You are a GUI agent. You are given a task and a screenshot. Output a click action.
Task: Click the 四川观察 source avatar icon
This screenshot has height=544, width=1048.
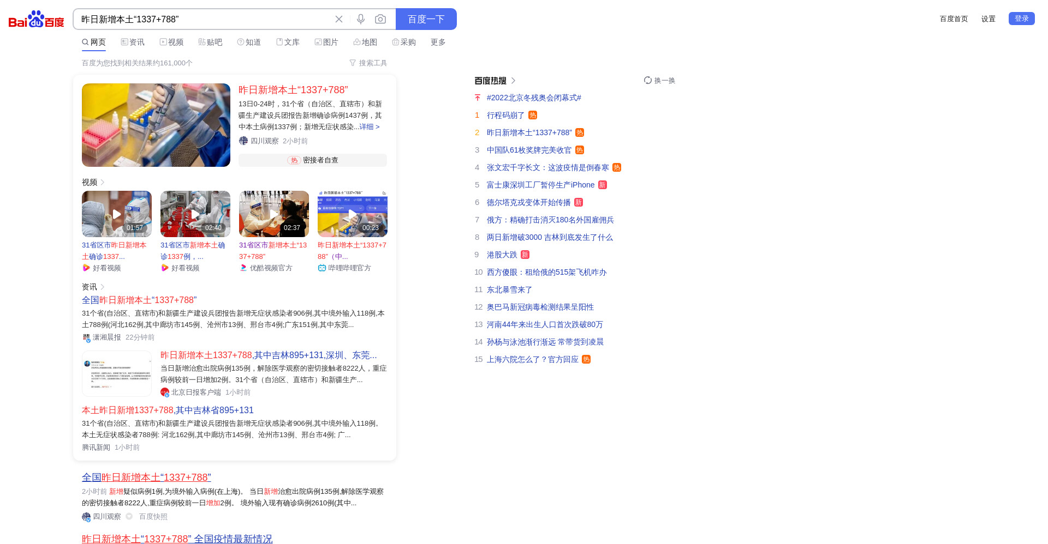click(243, 141)
